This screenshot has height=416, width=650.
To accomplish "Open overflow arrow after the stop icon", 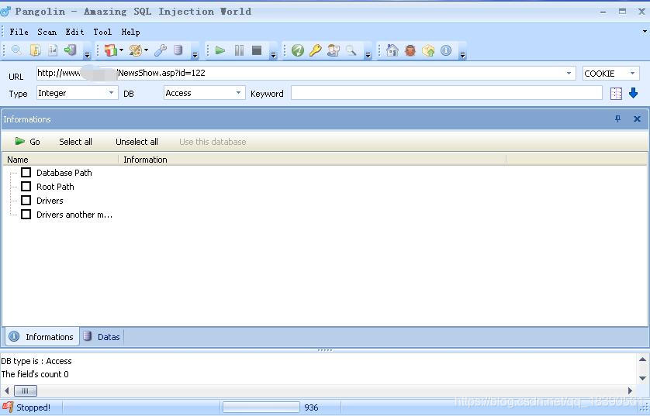I will pos(273,54).
